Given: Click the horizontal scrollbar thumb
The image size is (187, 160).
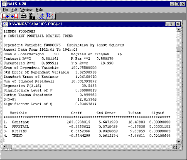Looking at the screenshot, I should coord(10,147).
